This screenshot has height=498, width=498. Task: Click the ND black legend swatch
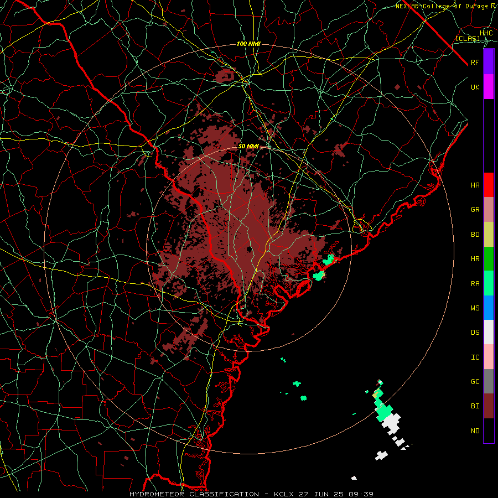(x=489, y=430)
